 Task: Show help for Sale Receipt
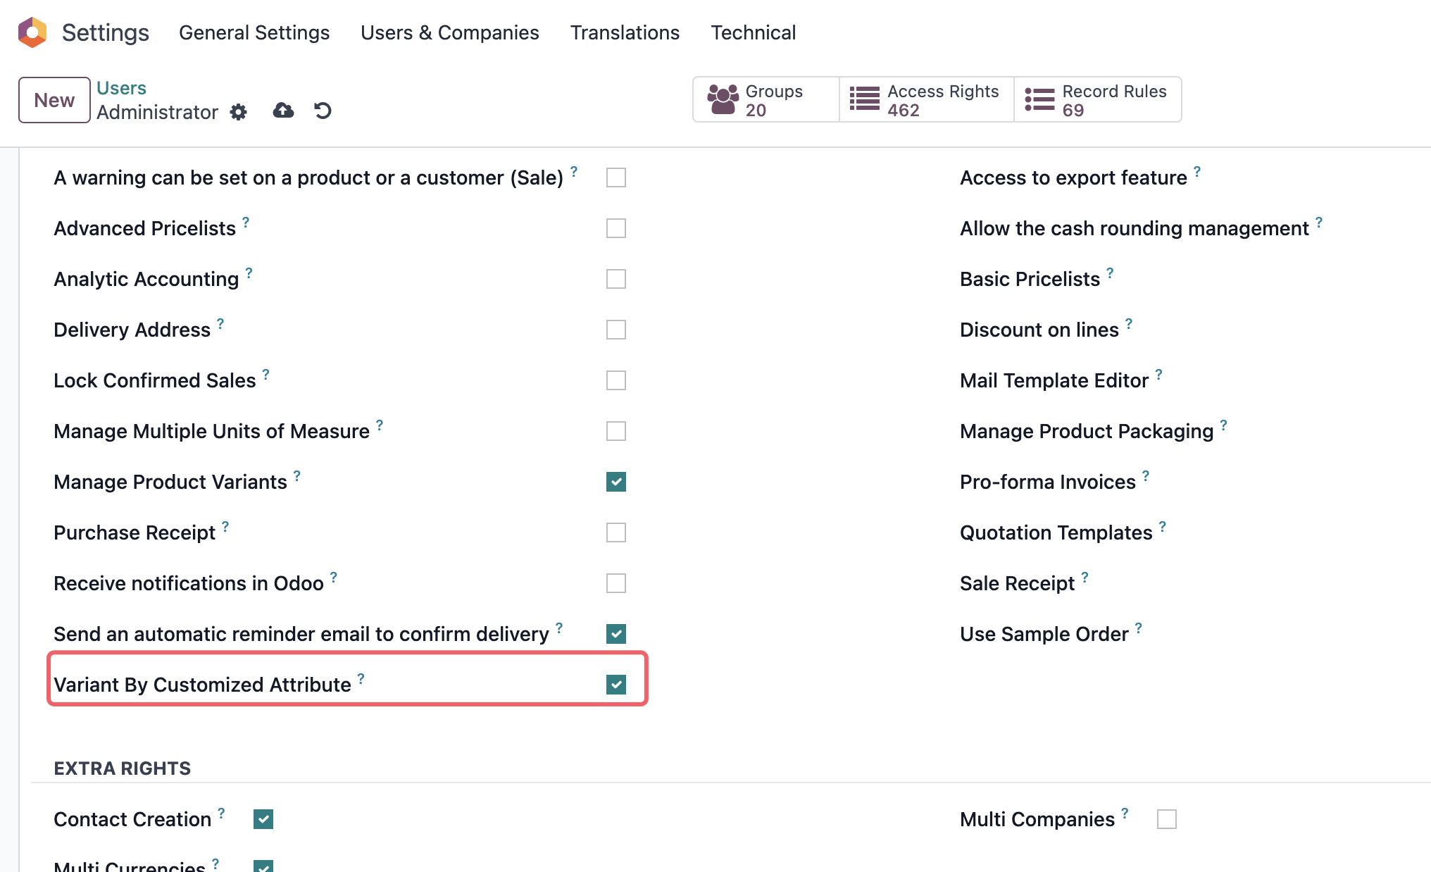coord(1085,578)
